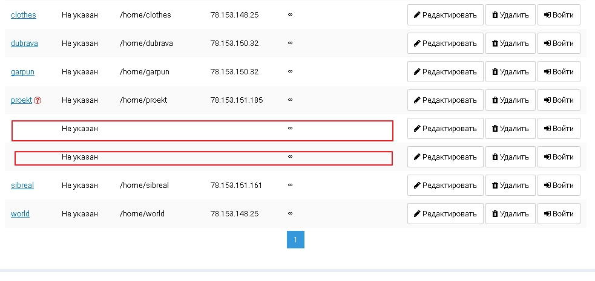Delete the garpun account
Screen dimensions: 595x281
point(510,71)
